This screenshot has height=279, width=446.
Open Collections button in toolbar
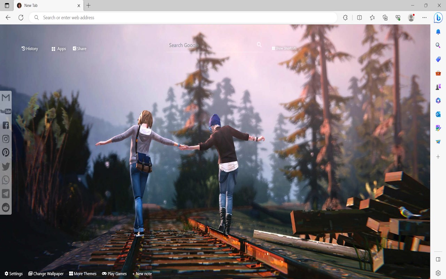[385, 17]
